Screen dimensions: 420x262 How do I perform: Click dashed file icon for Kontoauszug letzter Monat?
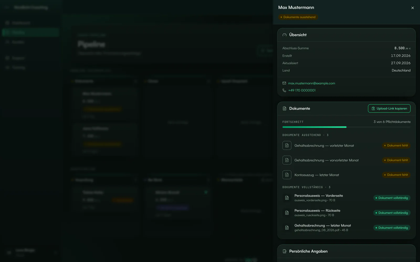(287, 175)
